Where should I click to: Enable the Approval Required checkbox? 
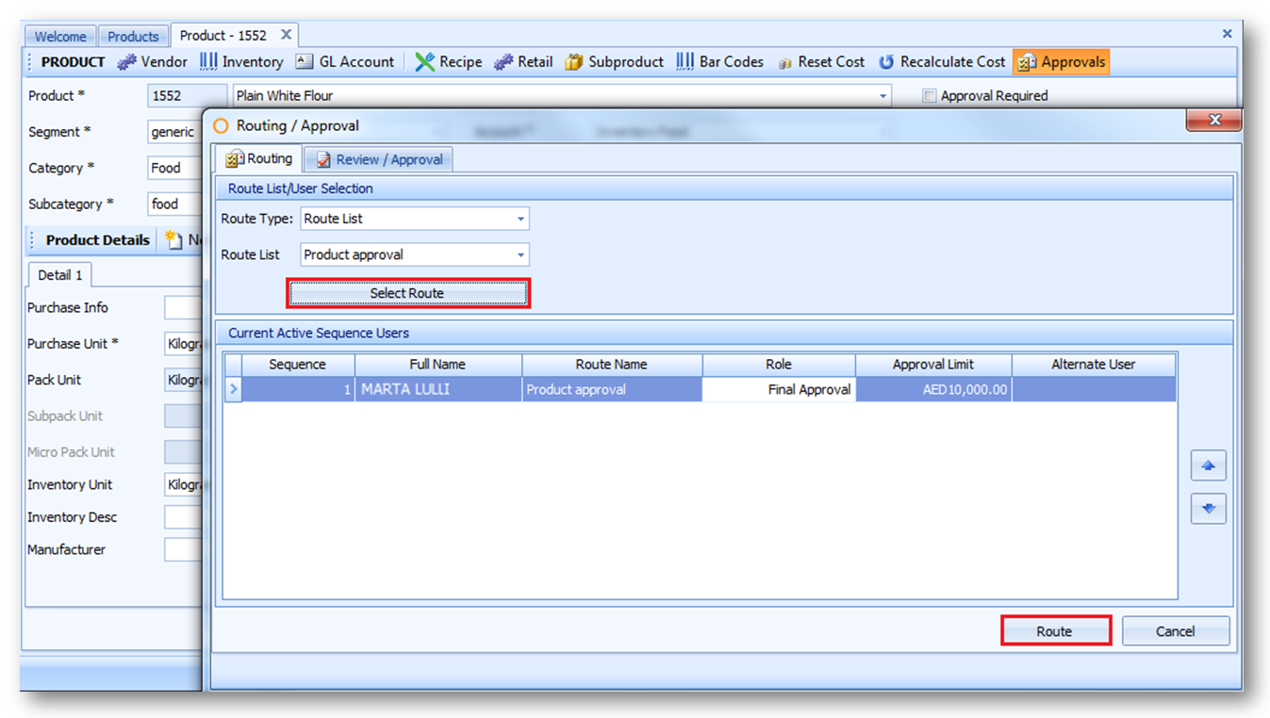pyautogui.click(x=930, y=96)
